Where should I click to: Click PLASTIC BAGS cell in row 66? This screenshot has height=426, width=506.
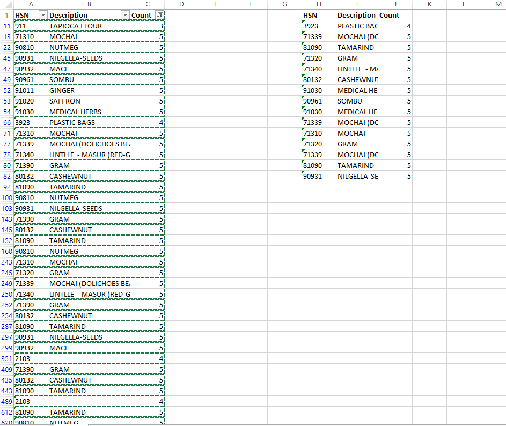click(89, 123)
